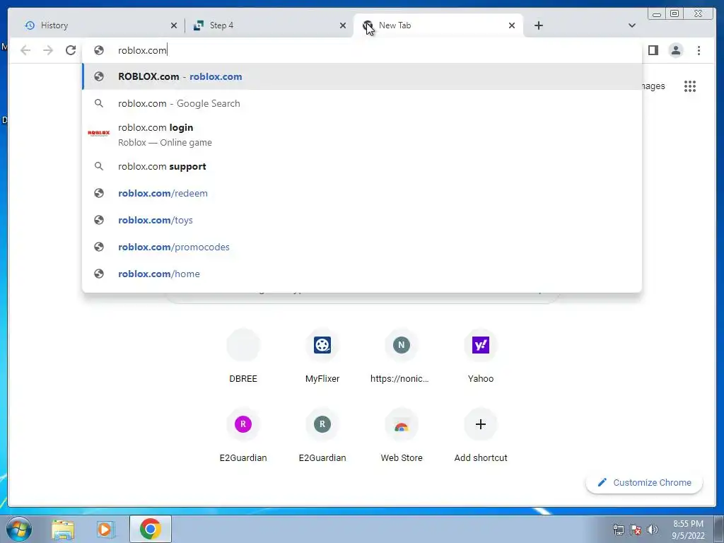Click the Customize Chrome button
The width and height of the screenshot is (724, 543).
click(644, 482)
